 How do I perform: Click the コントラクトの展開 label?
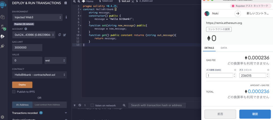[219, 29]
